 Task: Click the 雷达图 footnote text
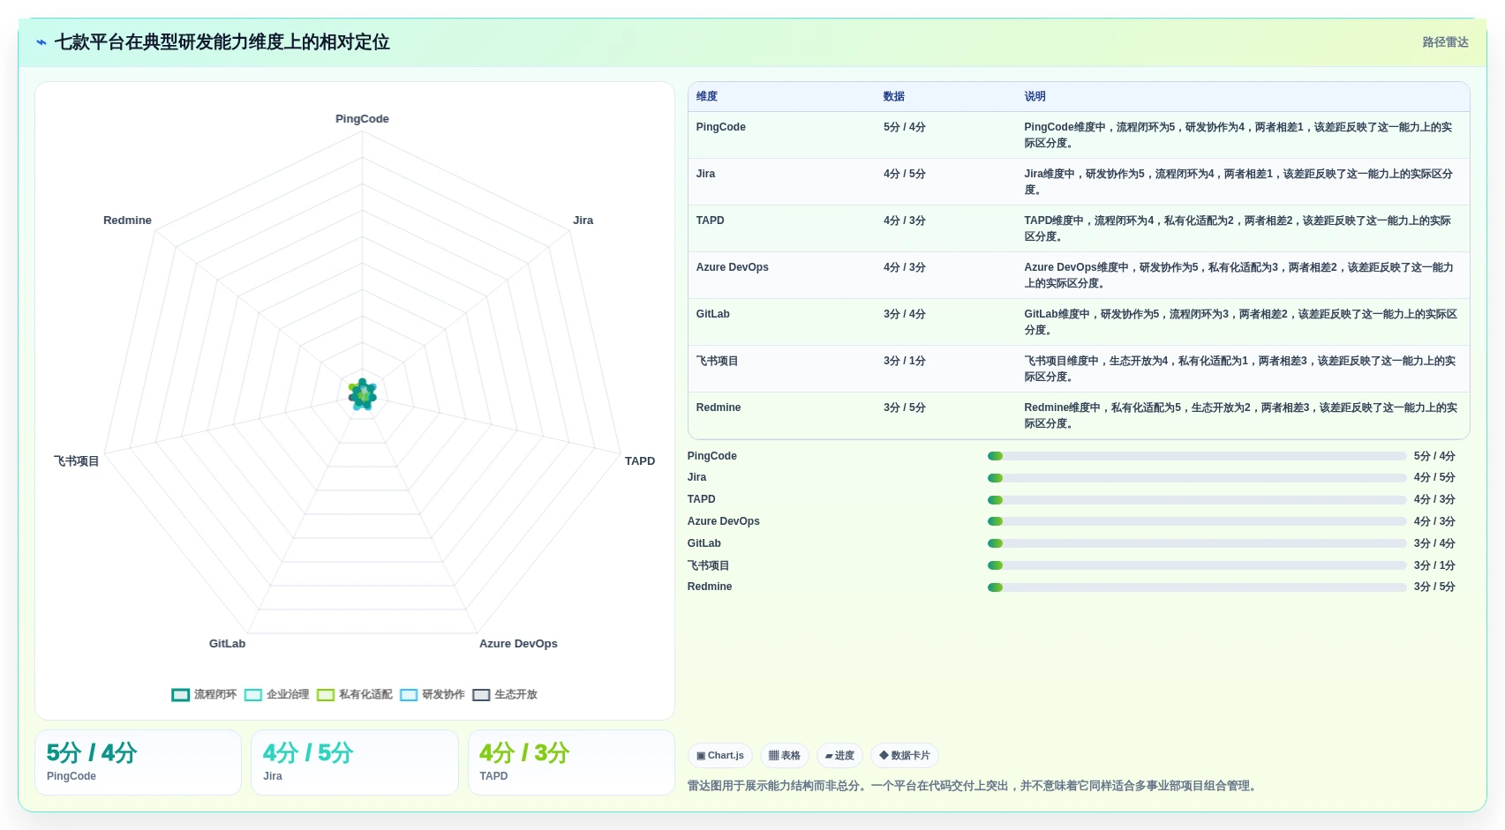click(x=973, y=786)
